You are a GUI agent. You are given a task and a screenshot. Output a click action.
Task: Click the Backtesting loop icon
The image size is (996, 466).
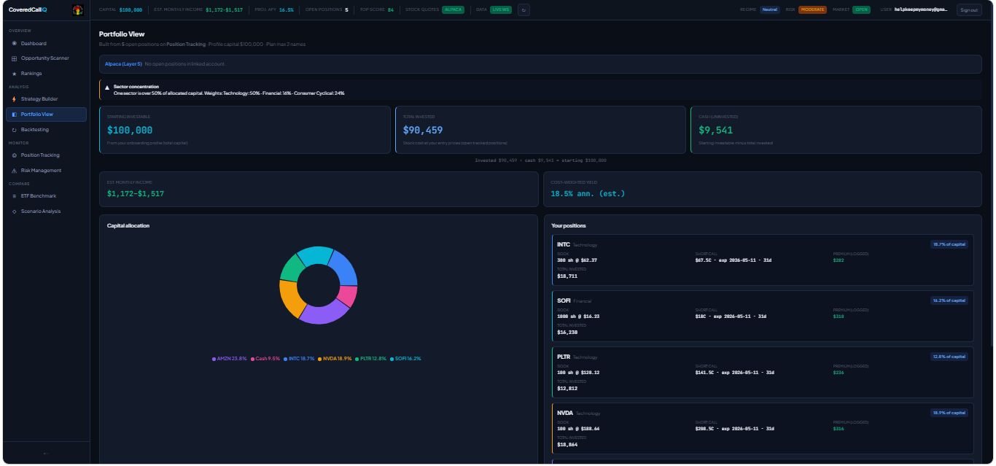pos(14,130)
